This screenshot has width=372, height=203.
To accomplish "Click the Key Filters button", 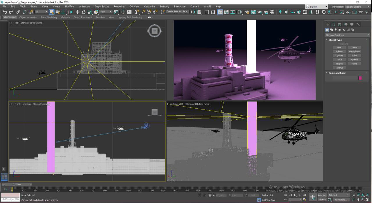I will (341, 200).
